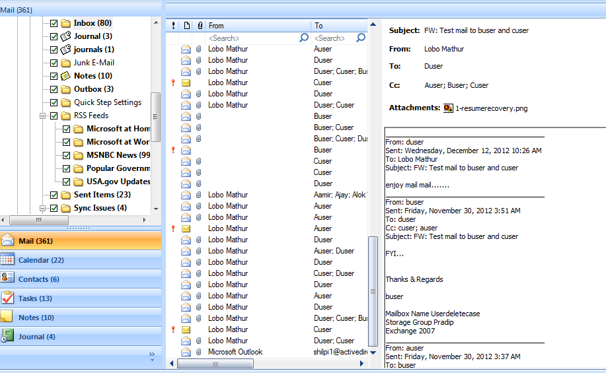Collapse the Sync Issues tree node
This screenshot has width=606, height=373.
point(42,208)
